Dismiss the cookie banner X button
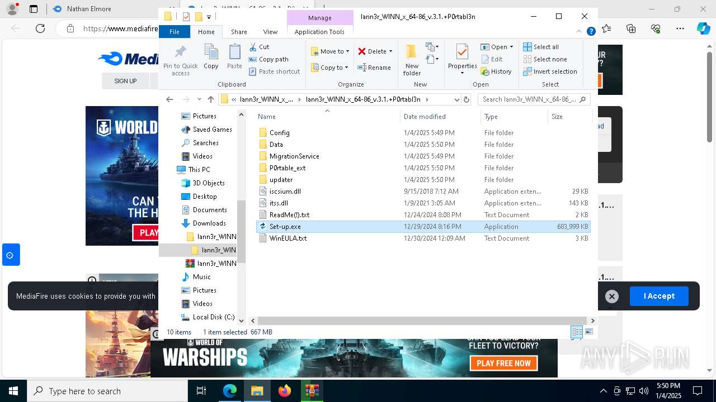The width and height of the screenshot is (716, 402). pos(612,296)
